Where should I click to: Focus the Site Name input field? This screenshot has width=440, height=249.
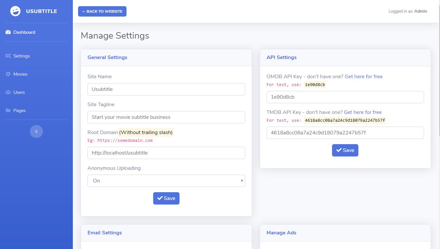[x=166, y=89]
